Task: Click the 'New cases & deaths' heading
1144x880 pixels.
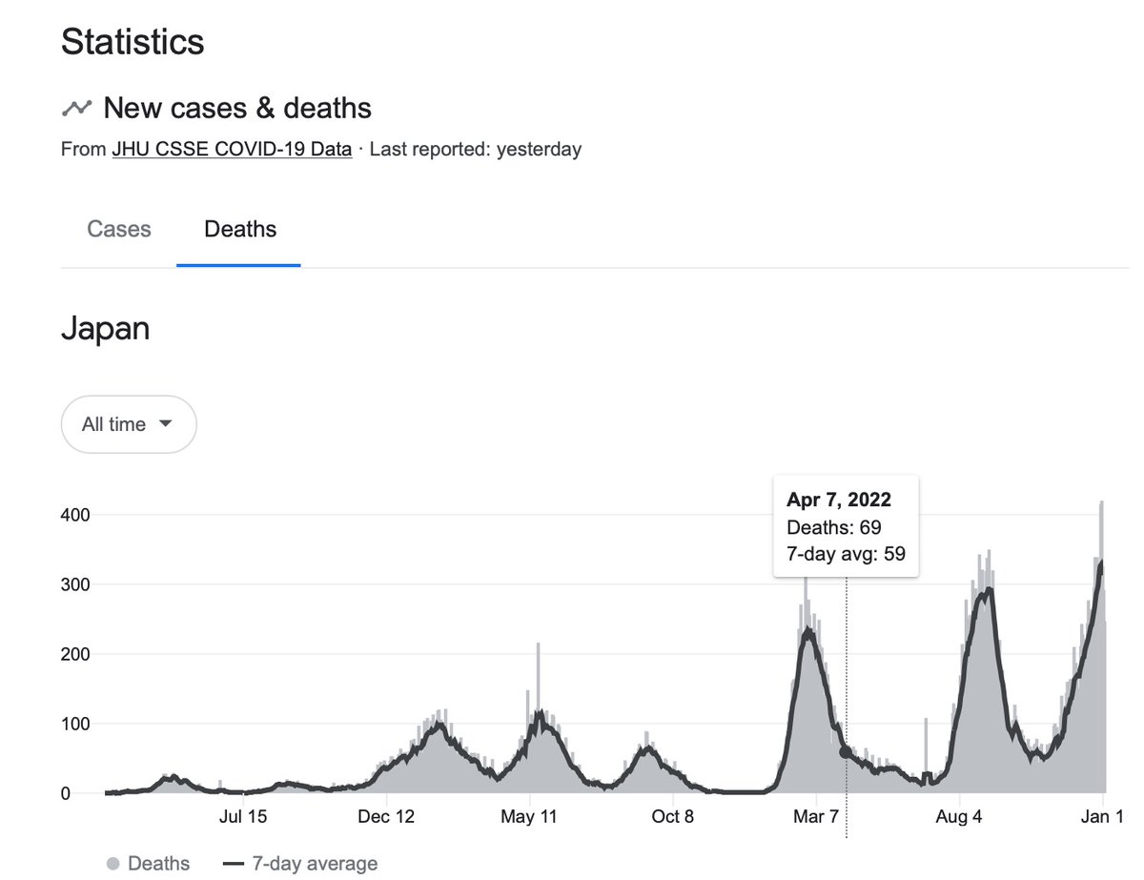Action: coord(237,108)
